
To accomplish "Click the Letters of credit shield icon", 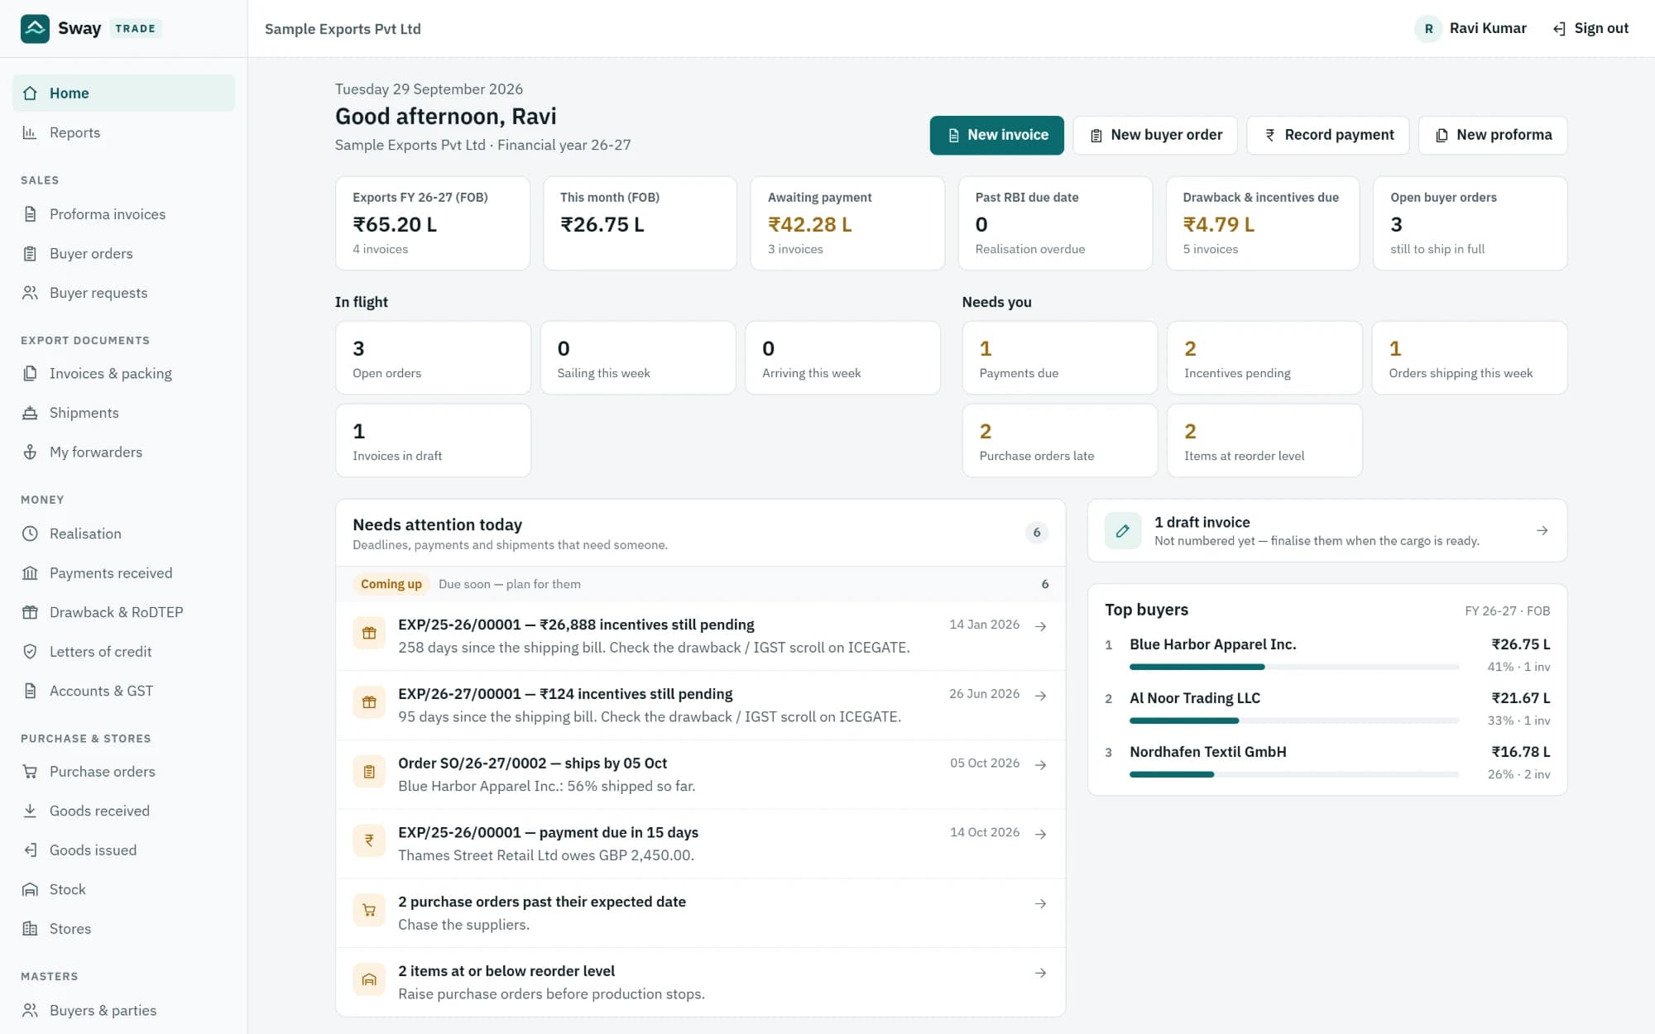I will point(30,652).
